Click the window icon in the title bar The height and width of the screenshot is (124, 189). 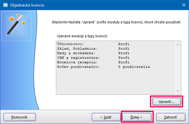(x=5, y=5)
